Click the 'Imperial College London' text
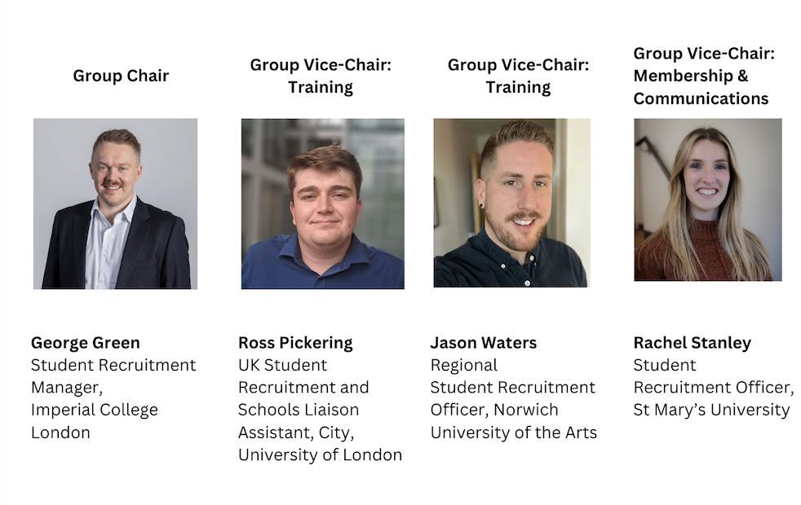 click(95, 421)
